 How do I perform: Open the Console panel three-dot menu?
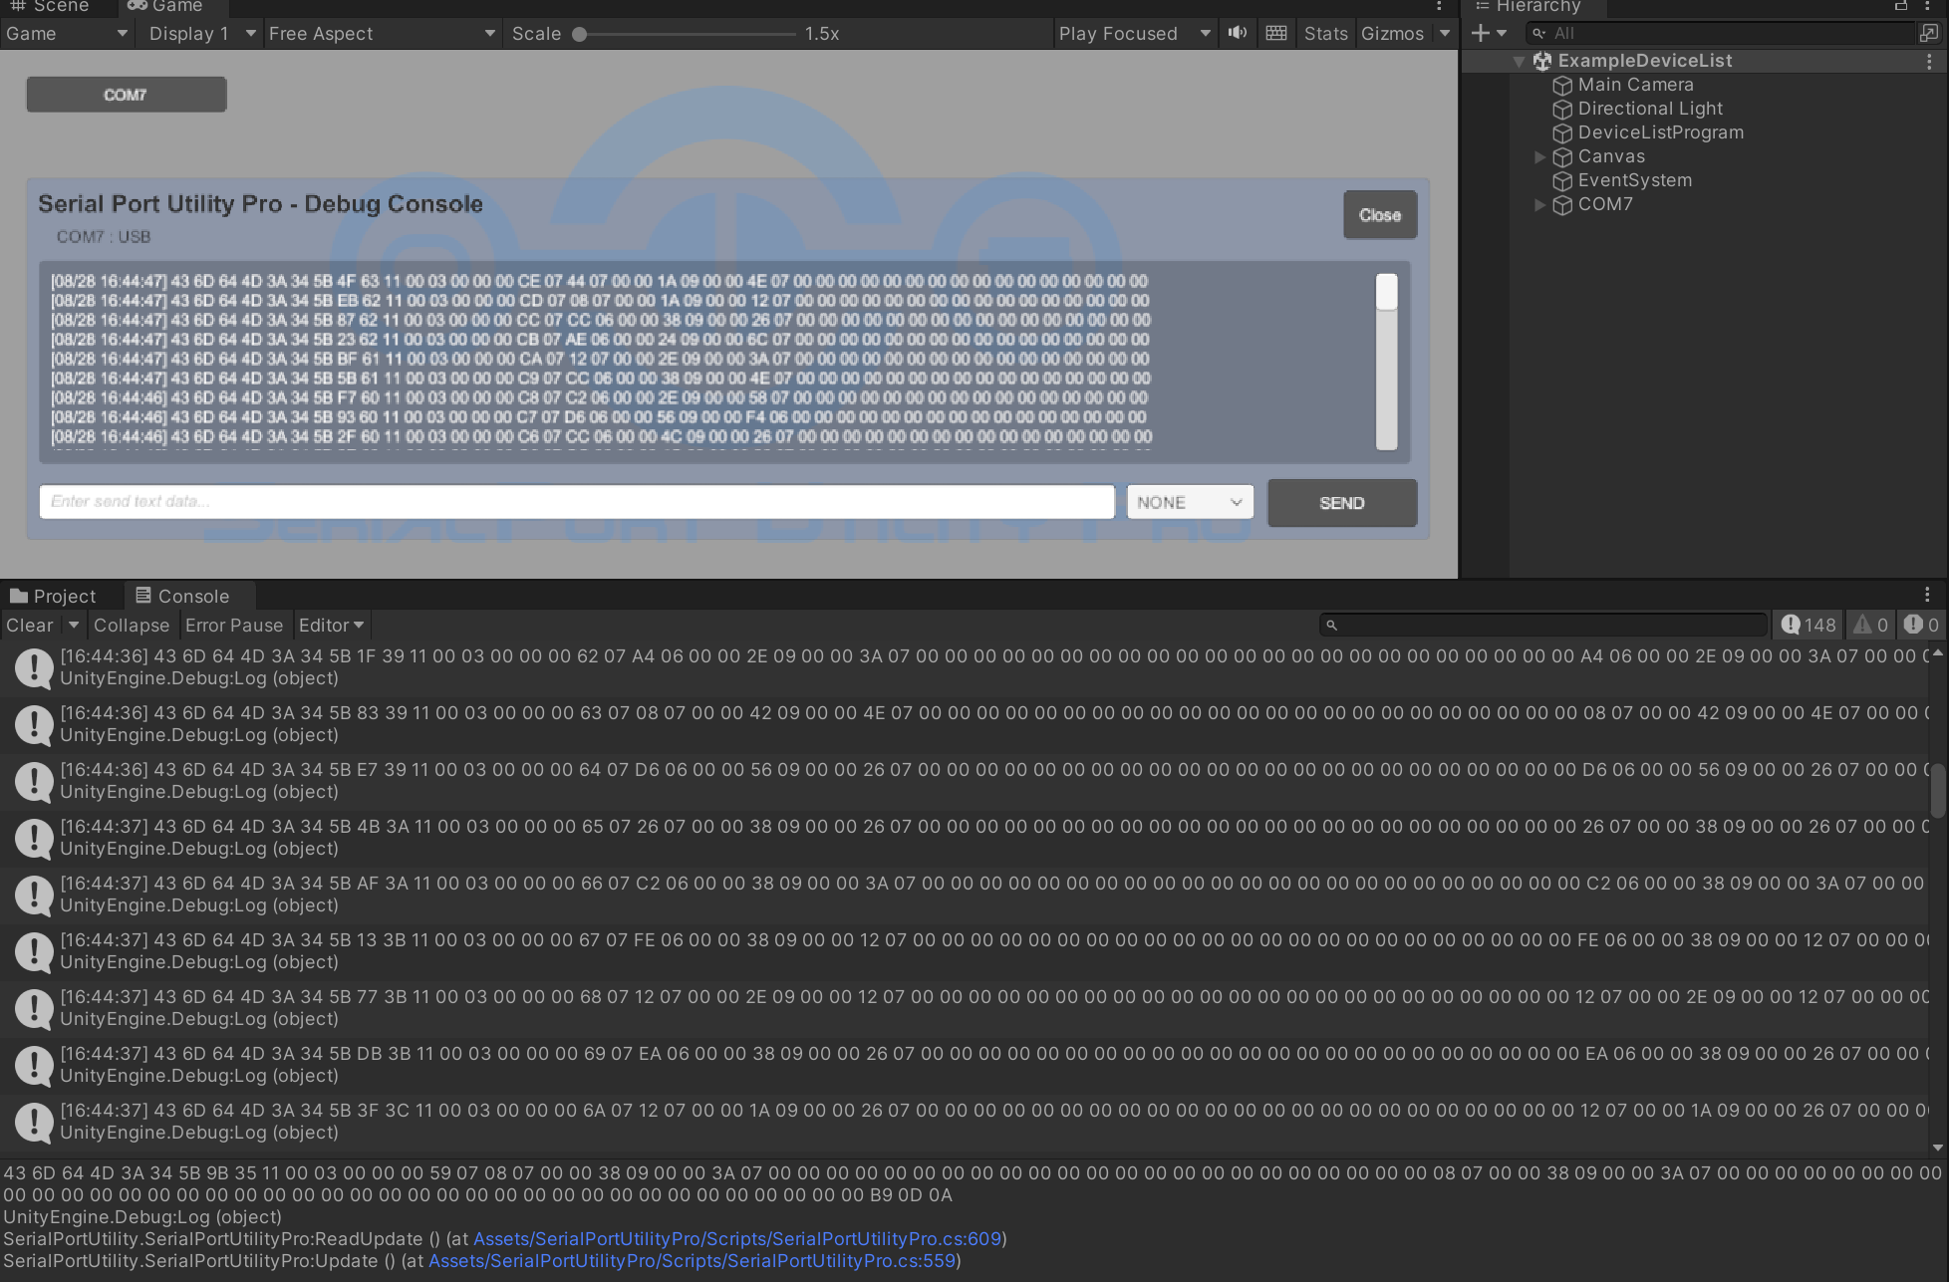pos(1927,595)
